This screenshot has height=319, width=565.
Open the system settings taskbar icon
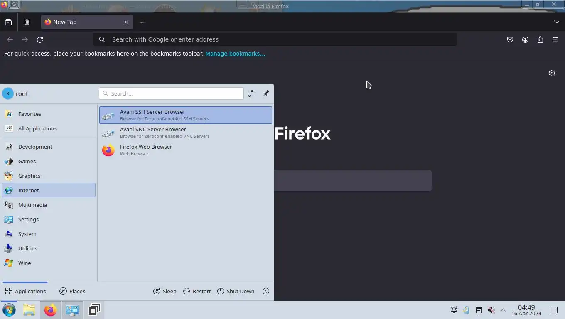pyautogui.click(x=72, y=310)
